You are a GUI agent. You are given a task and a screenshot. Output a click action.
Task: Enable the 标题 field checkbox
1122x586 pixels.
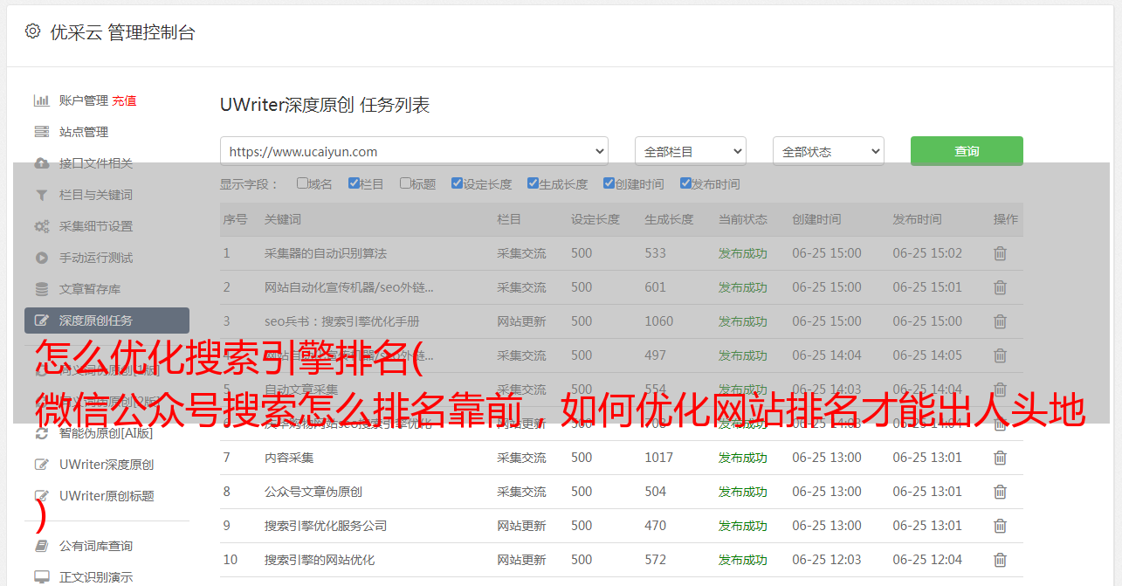[405, 183]
